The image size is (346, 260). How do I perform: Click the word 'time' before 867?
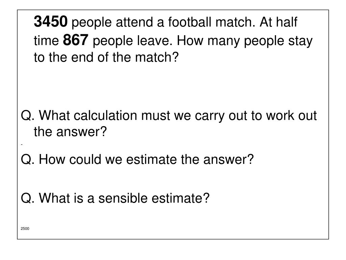coord(46,41)
